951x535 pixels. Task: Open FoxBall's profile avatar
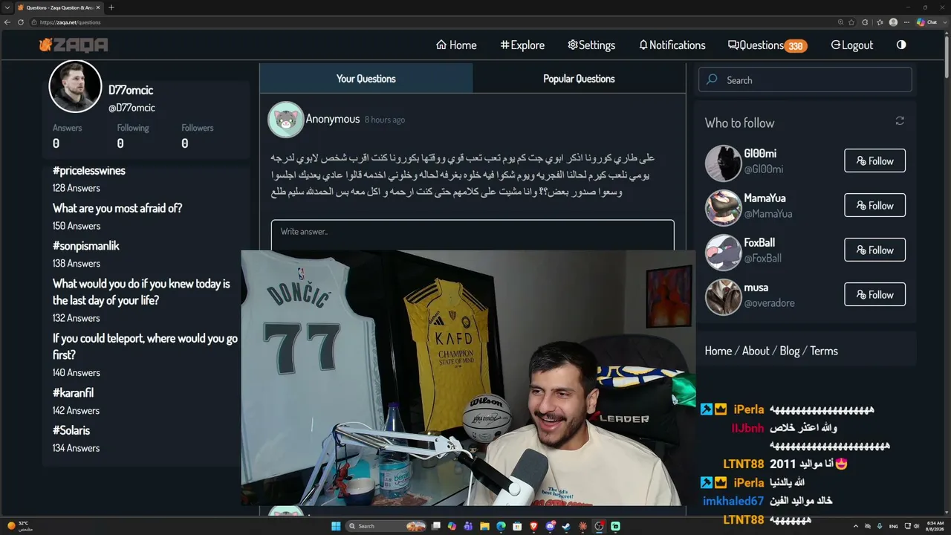723,253
